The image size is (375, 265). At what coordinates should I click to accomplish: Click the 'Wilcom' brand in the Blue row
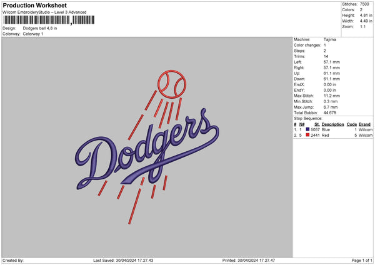pos(366,129)
